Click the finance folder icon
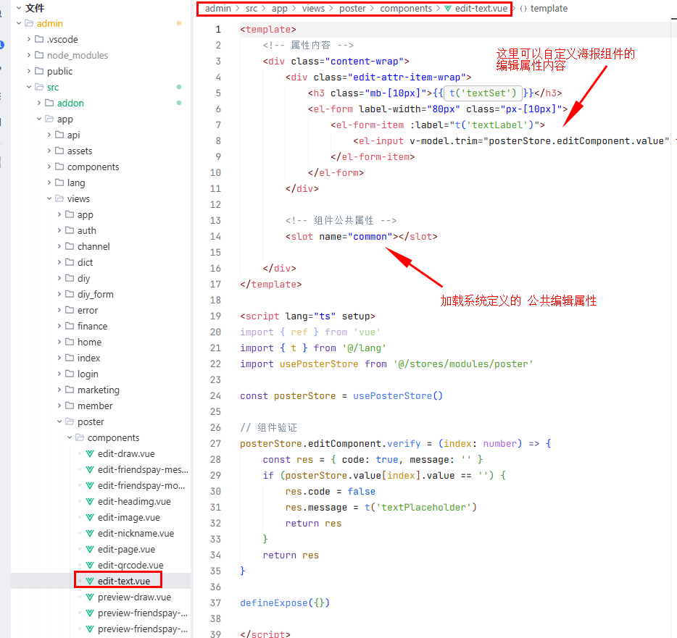Viewport: 677px width, 638px height. (x=70, y=326)
